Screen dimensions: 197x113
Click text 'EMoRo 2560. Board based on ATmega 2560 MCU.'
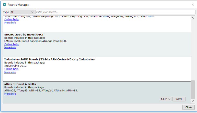coord(36,41)
